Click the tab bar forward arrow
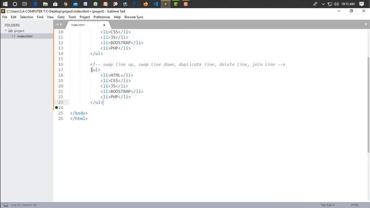 tap(61, 24)
